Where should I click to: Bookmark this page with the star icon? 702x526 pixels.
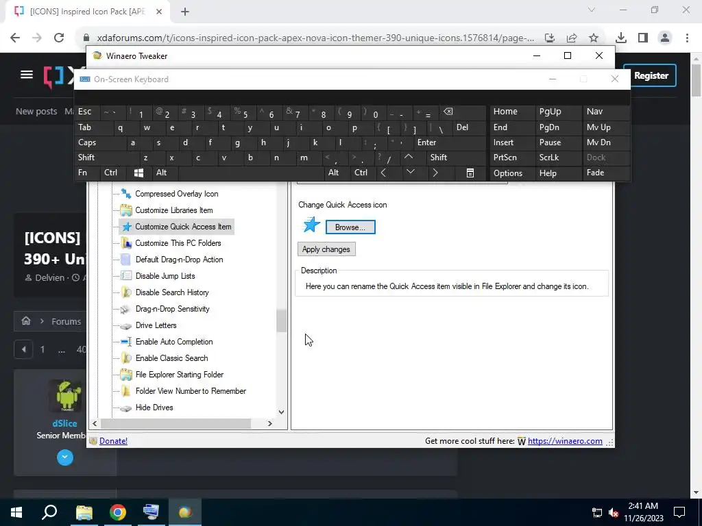(x=594, y=38)
